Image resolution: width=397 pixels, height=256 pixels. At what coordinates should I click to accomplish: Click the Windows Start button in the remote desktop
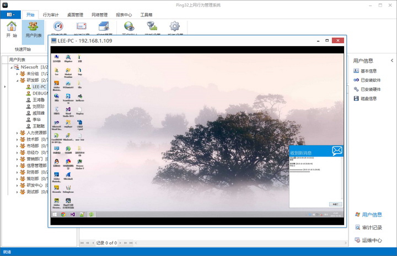click(55, 214)
